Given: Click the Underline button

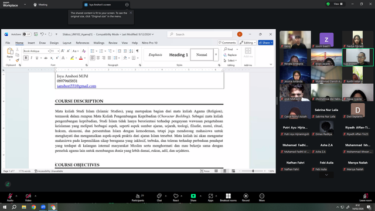Looking at the screenshot, I should [37, 58].
